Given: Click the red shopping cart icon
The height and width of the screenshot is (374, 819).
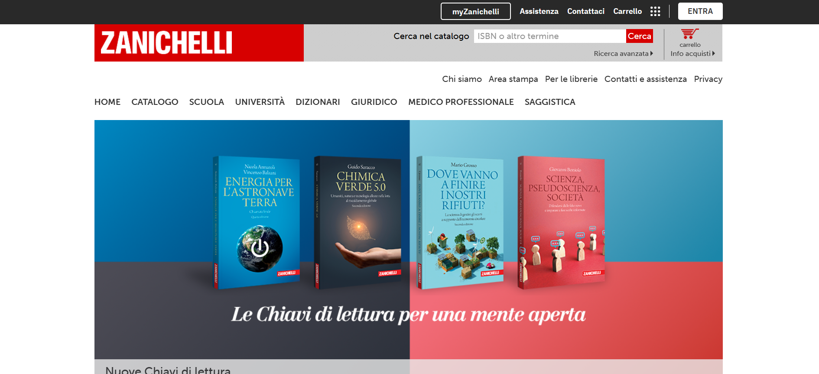Looking at the screenshot, I should (x=690, y=34).
